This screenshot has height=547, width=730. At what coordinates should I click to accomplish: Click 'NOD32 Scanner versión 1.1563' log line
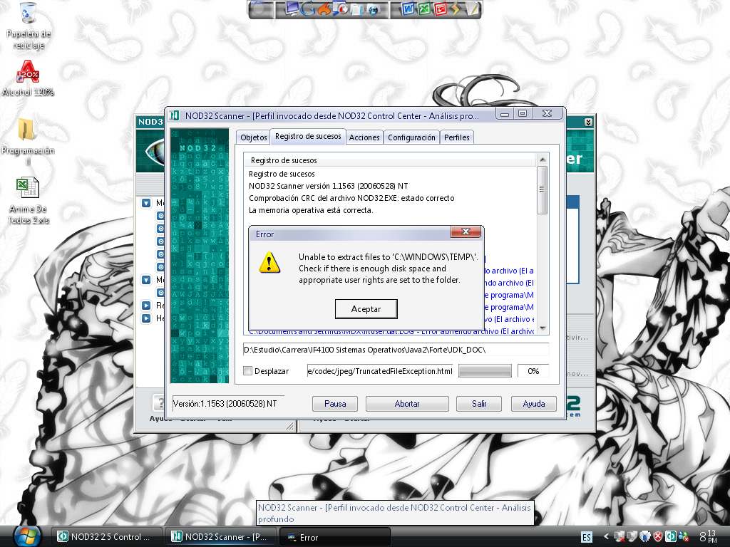328,186
